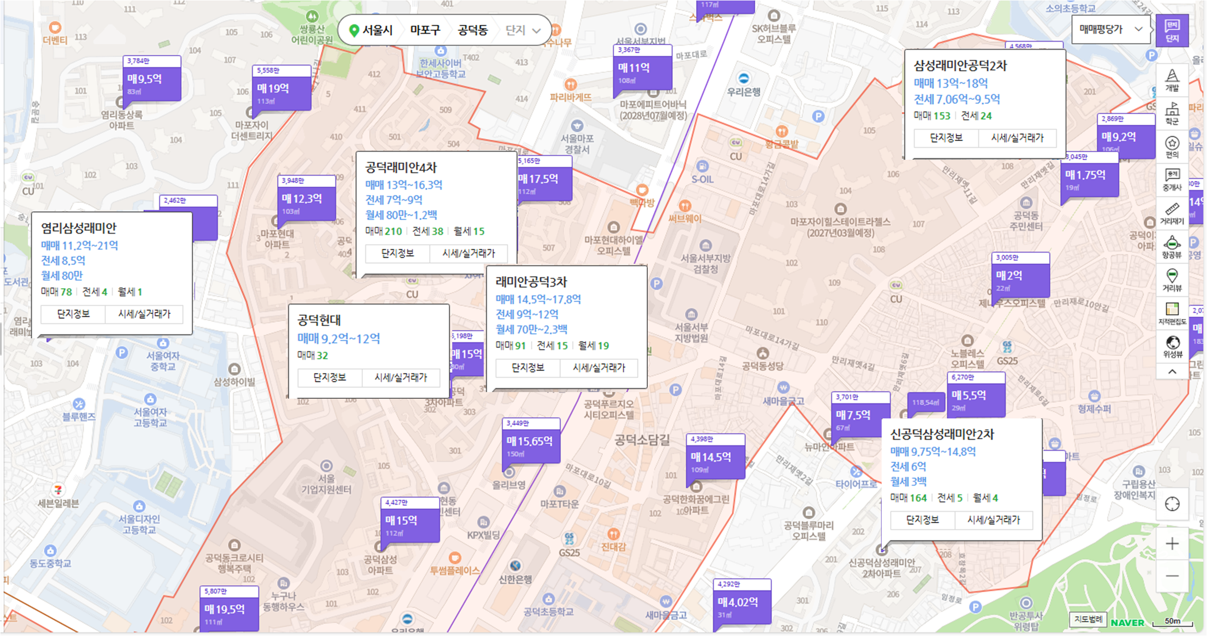Collapse the right toolbar with chevron

click(x=1171, y=372)
